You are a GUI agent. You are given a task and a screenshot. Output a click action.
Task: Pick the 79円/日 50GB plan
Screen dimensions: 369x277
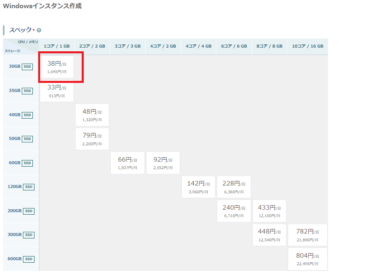pyautogui.click(x=92, y=139)
